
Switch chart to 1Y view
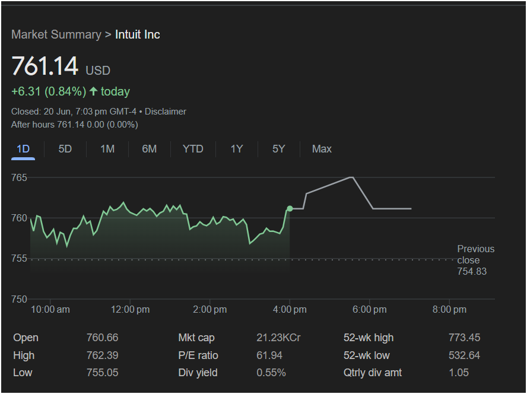pyautogui.click(x=237, y=149)
